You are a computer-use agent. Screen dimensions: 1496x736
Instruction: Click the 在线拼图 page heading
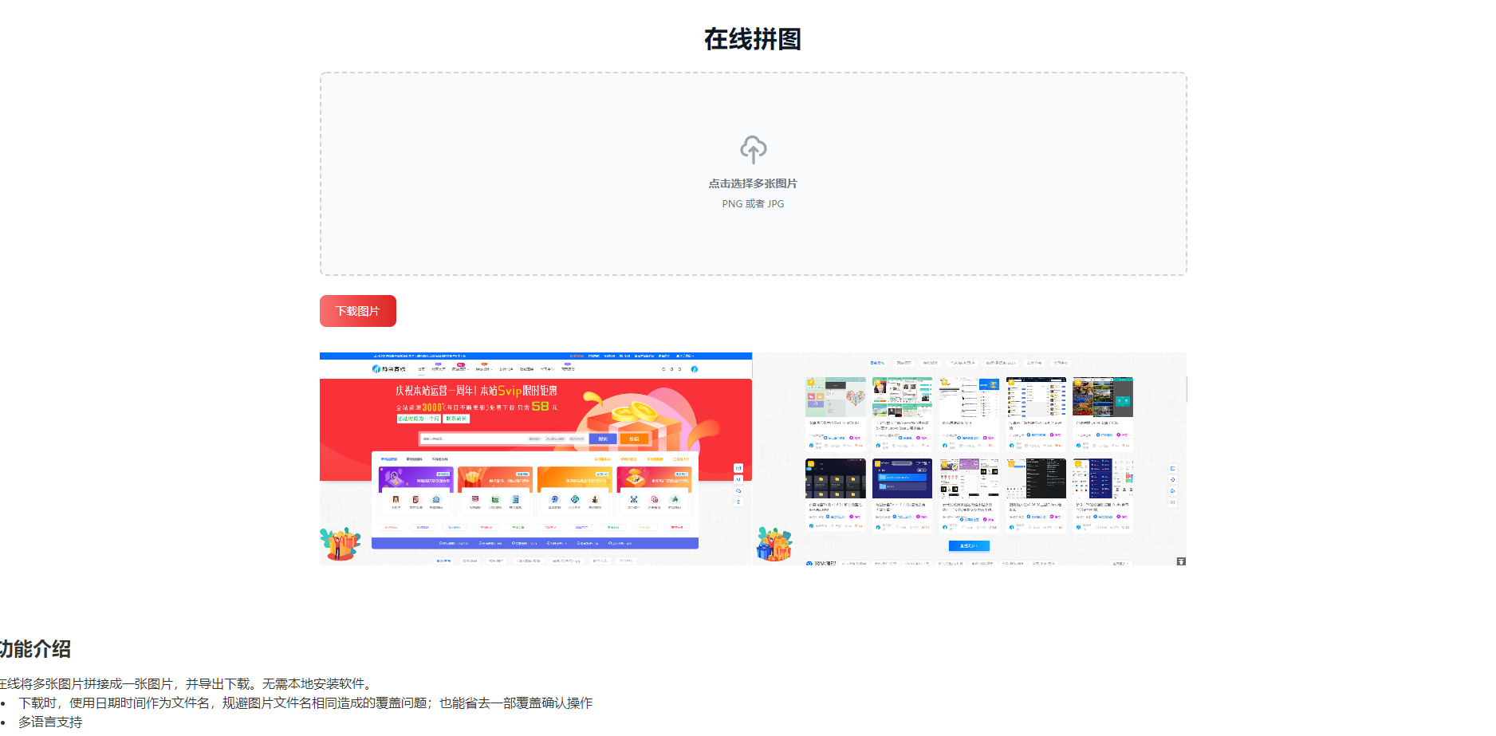tap(752, 39)
